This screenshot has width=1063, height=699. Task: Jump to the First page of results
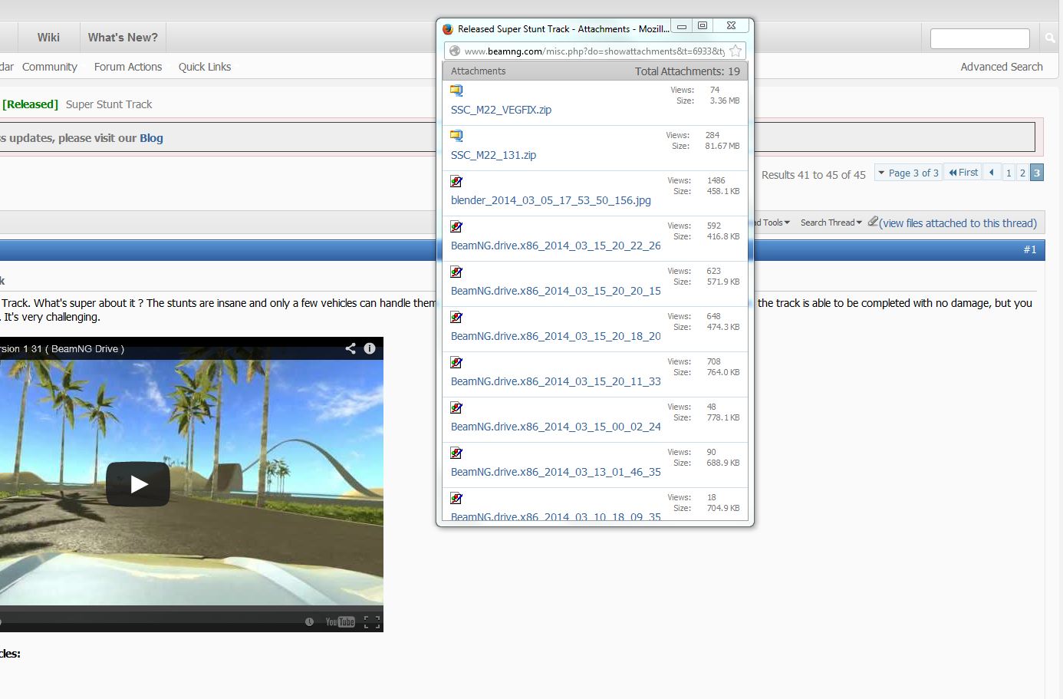click(963, 173)
